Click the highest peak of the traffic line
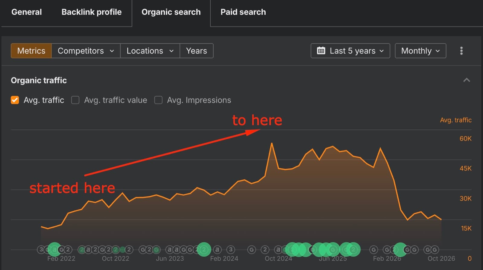This screenshot has width=483, height=270. tap(272, 143)
